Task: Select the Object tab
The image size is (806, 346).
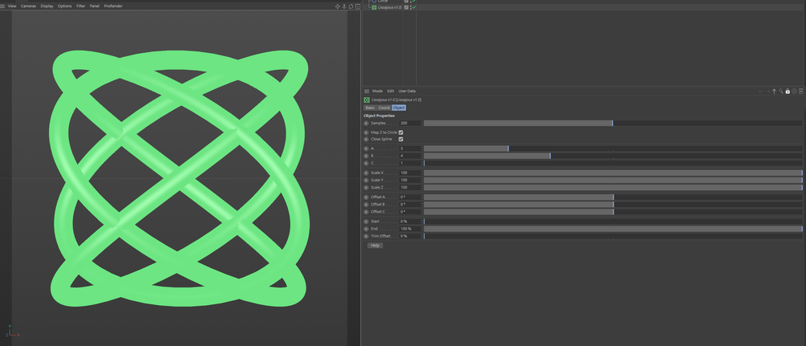Action: pos(399,108)
